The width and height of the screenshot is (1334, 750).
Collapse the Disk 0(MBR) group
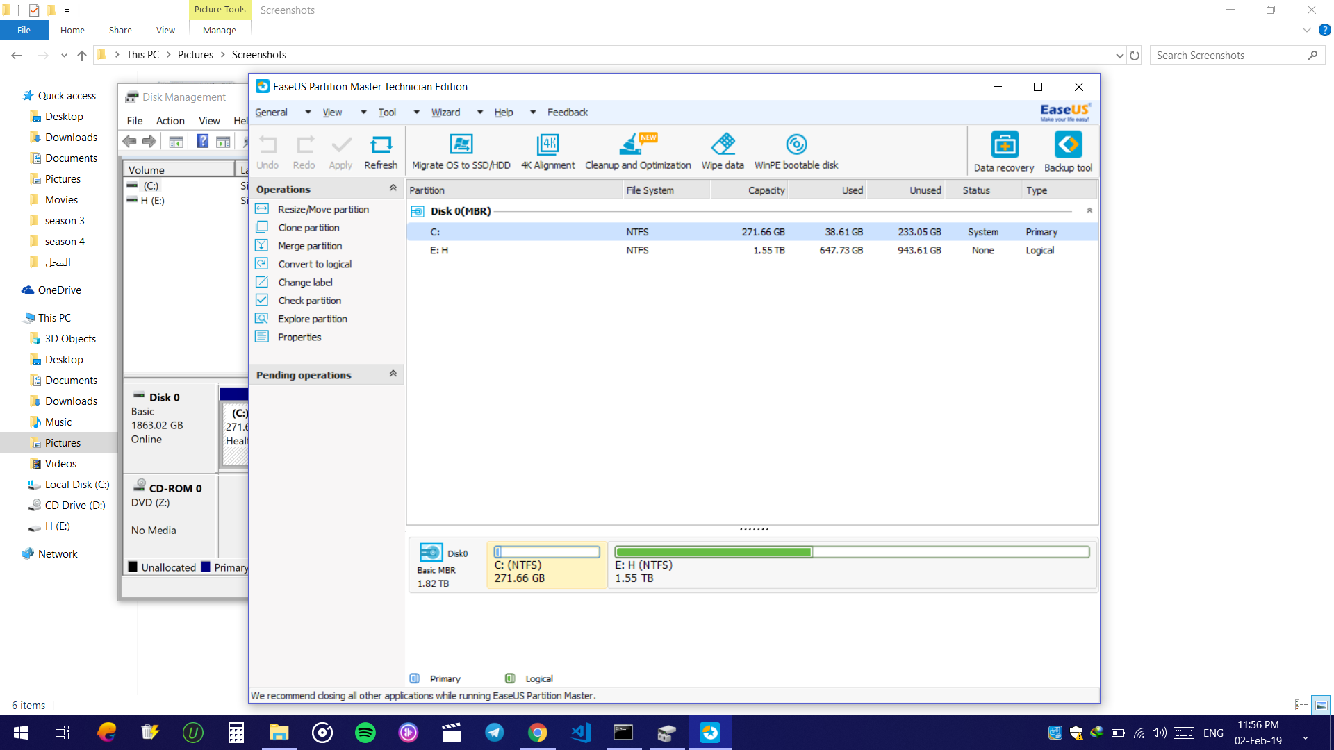point(1089,210)
